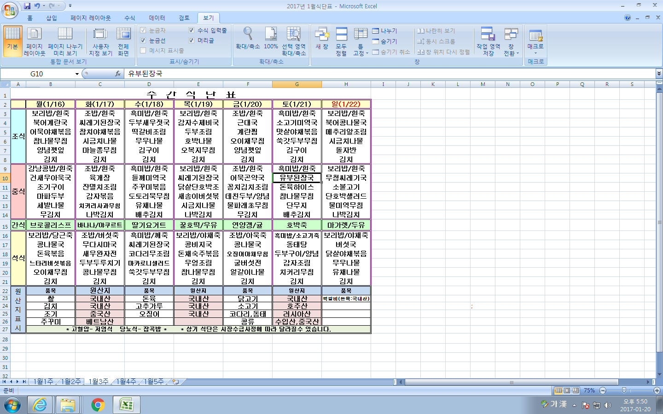This screenshot has height=414, width=663.
Task: Open the Name Box dropdown arrow
Action: 77,74
